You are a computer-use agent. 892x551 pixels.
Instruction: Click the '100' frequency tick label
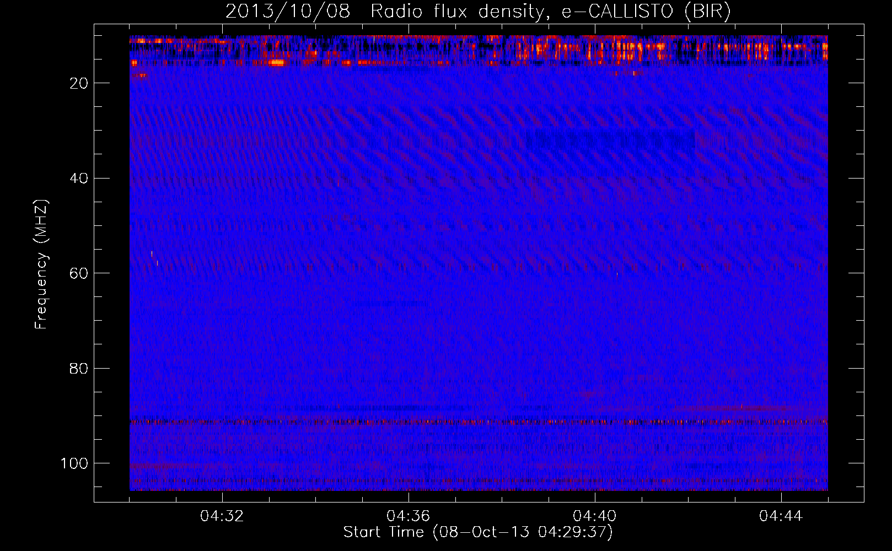coord(74,463)
